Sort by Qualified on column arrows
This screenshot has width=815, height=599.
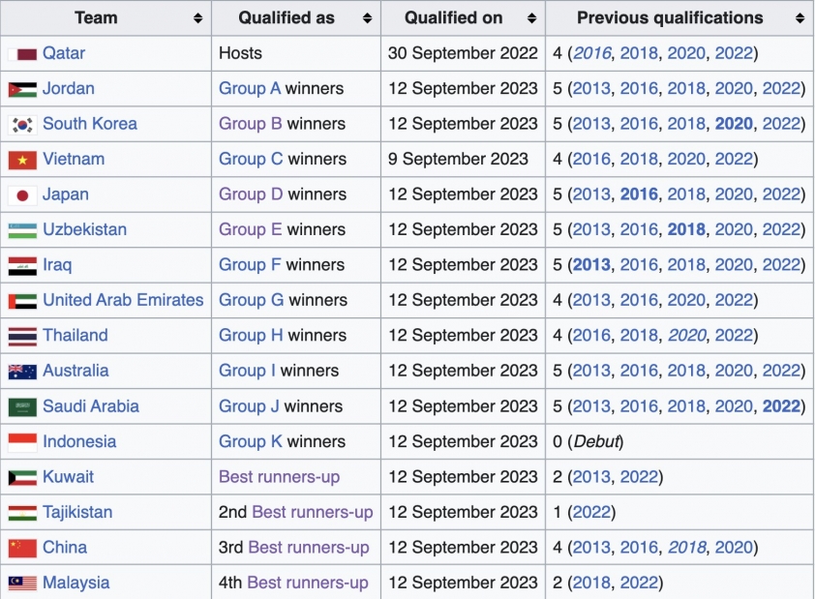531,18
